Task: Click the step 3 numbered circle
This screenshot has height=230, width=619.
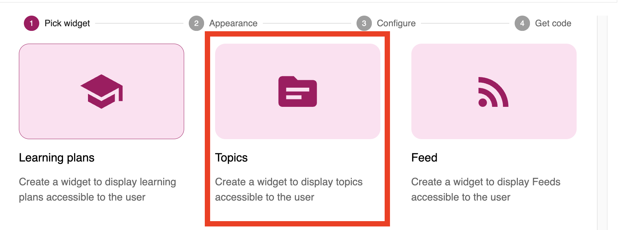Action: click(x=364, y=23)
